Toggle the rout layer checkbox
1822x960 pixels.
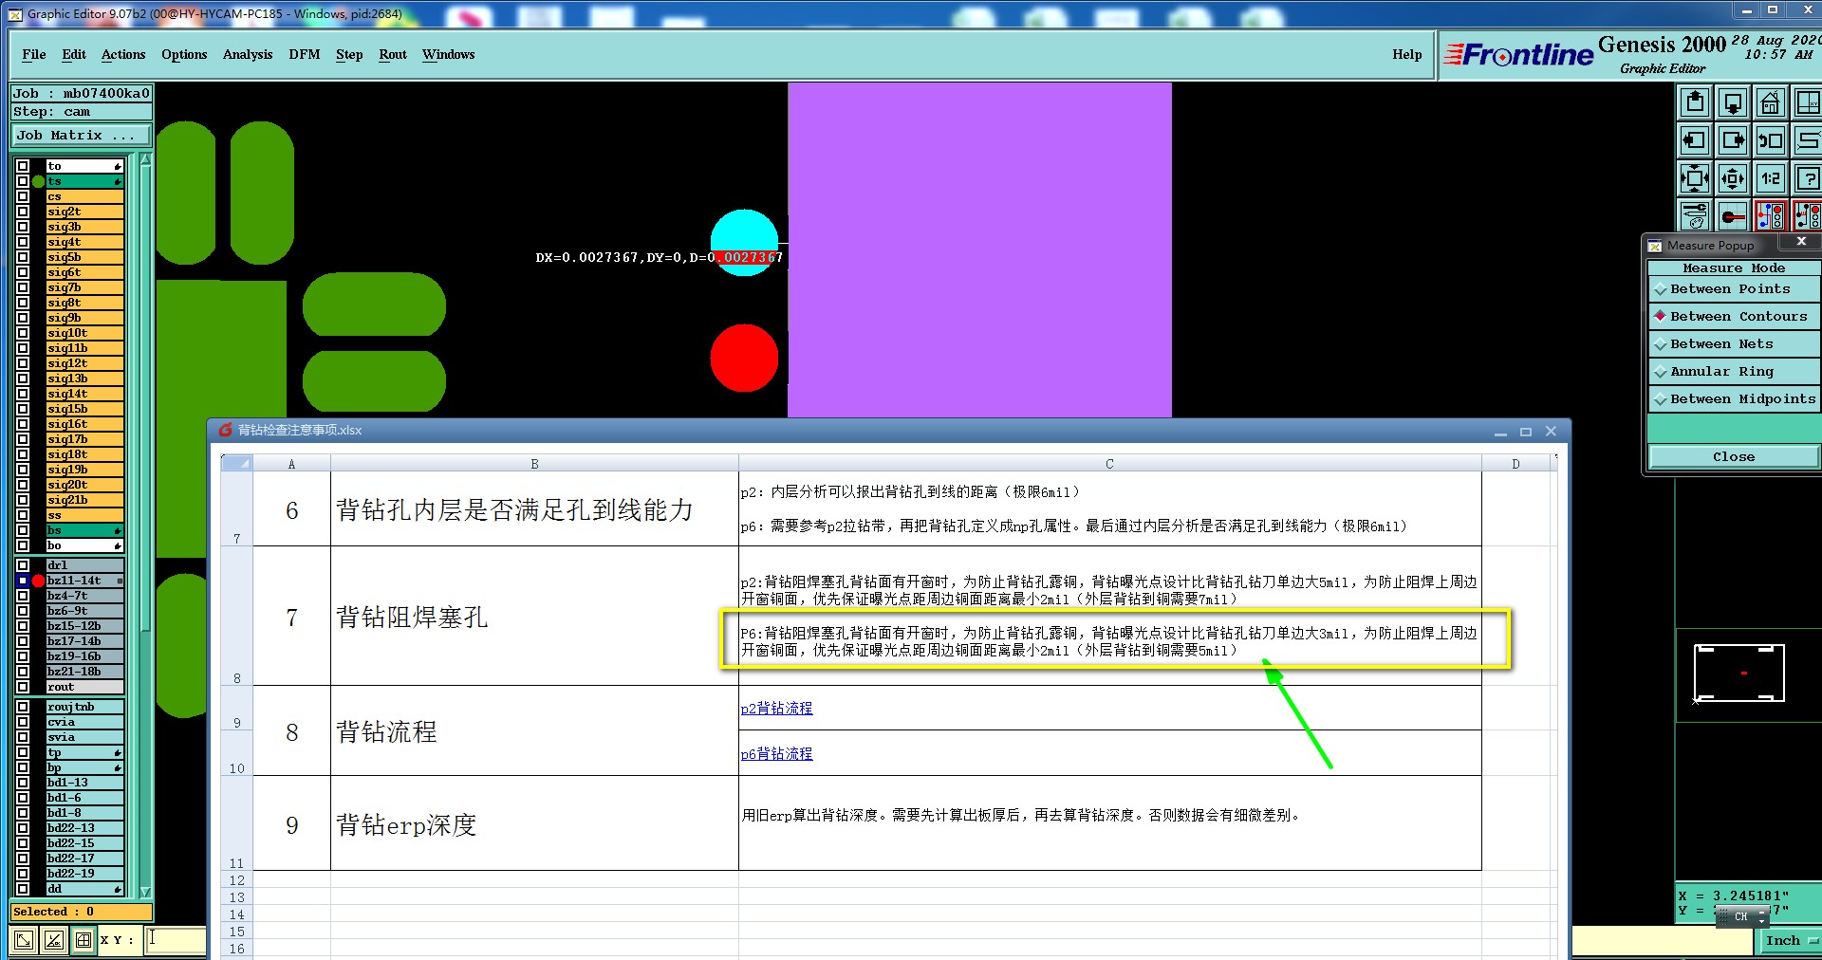click(x=23, y=687)
